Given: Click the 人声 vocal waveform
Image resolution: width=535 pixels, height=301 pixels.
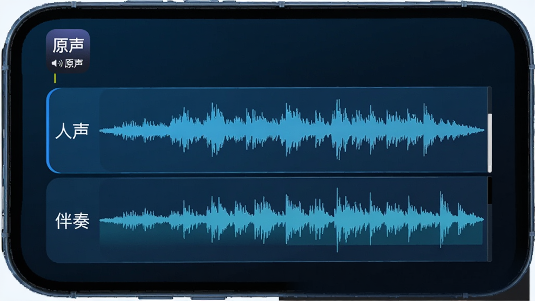Looking at the screenshot, I should [292, 130].
